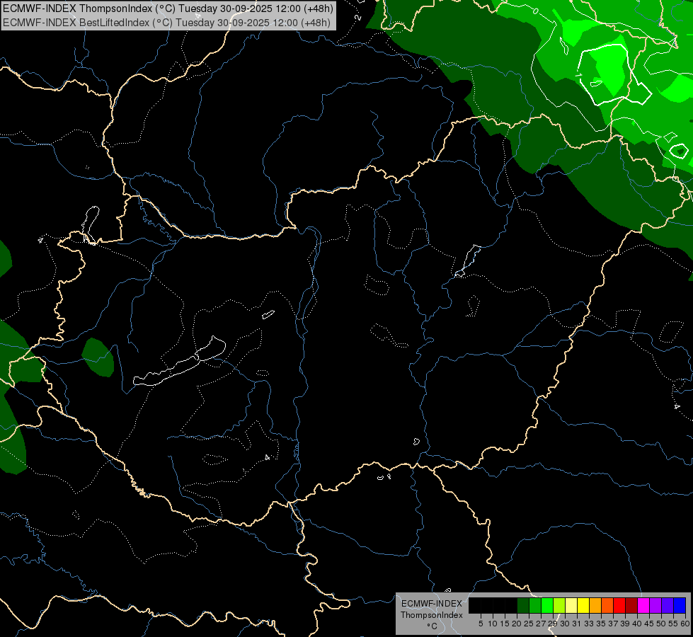The width and height of the screenshot is (693, 637).
Task: Click the legend value '5'
Action: click(x=481, y=624)
